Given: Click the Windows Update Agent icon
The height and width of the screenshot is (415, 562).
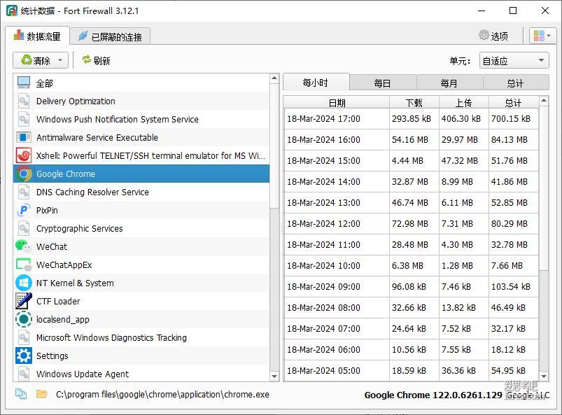Looking at the screenshot, I should (x=24, y=374).
